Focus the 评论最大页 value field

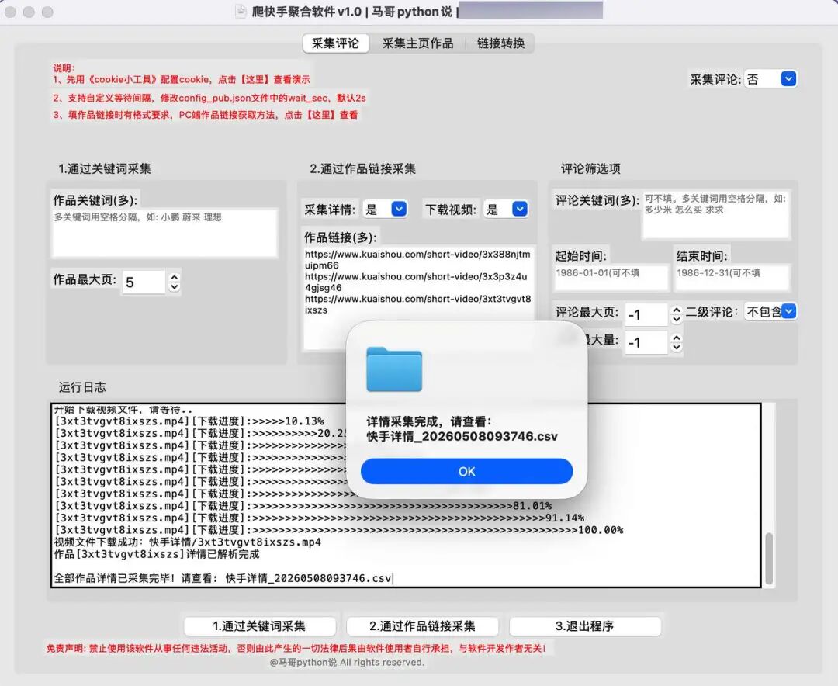(646, 314)
